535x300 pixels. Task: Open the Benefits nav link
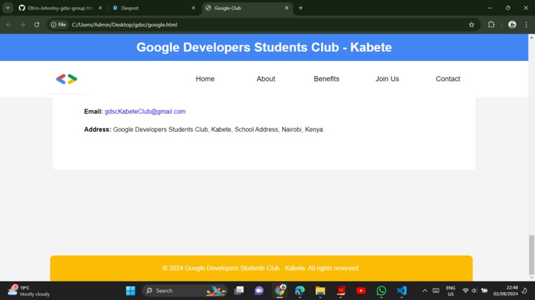coord(327,79)
